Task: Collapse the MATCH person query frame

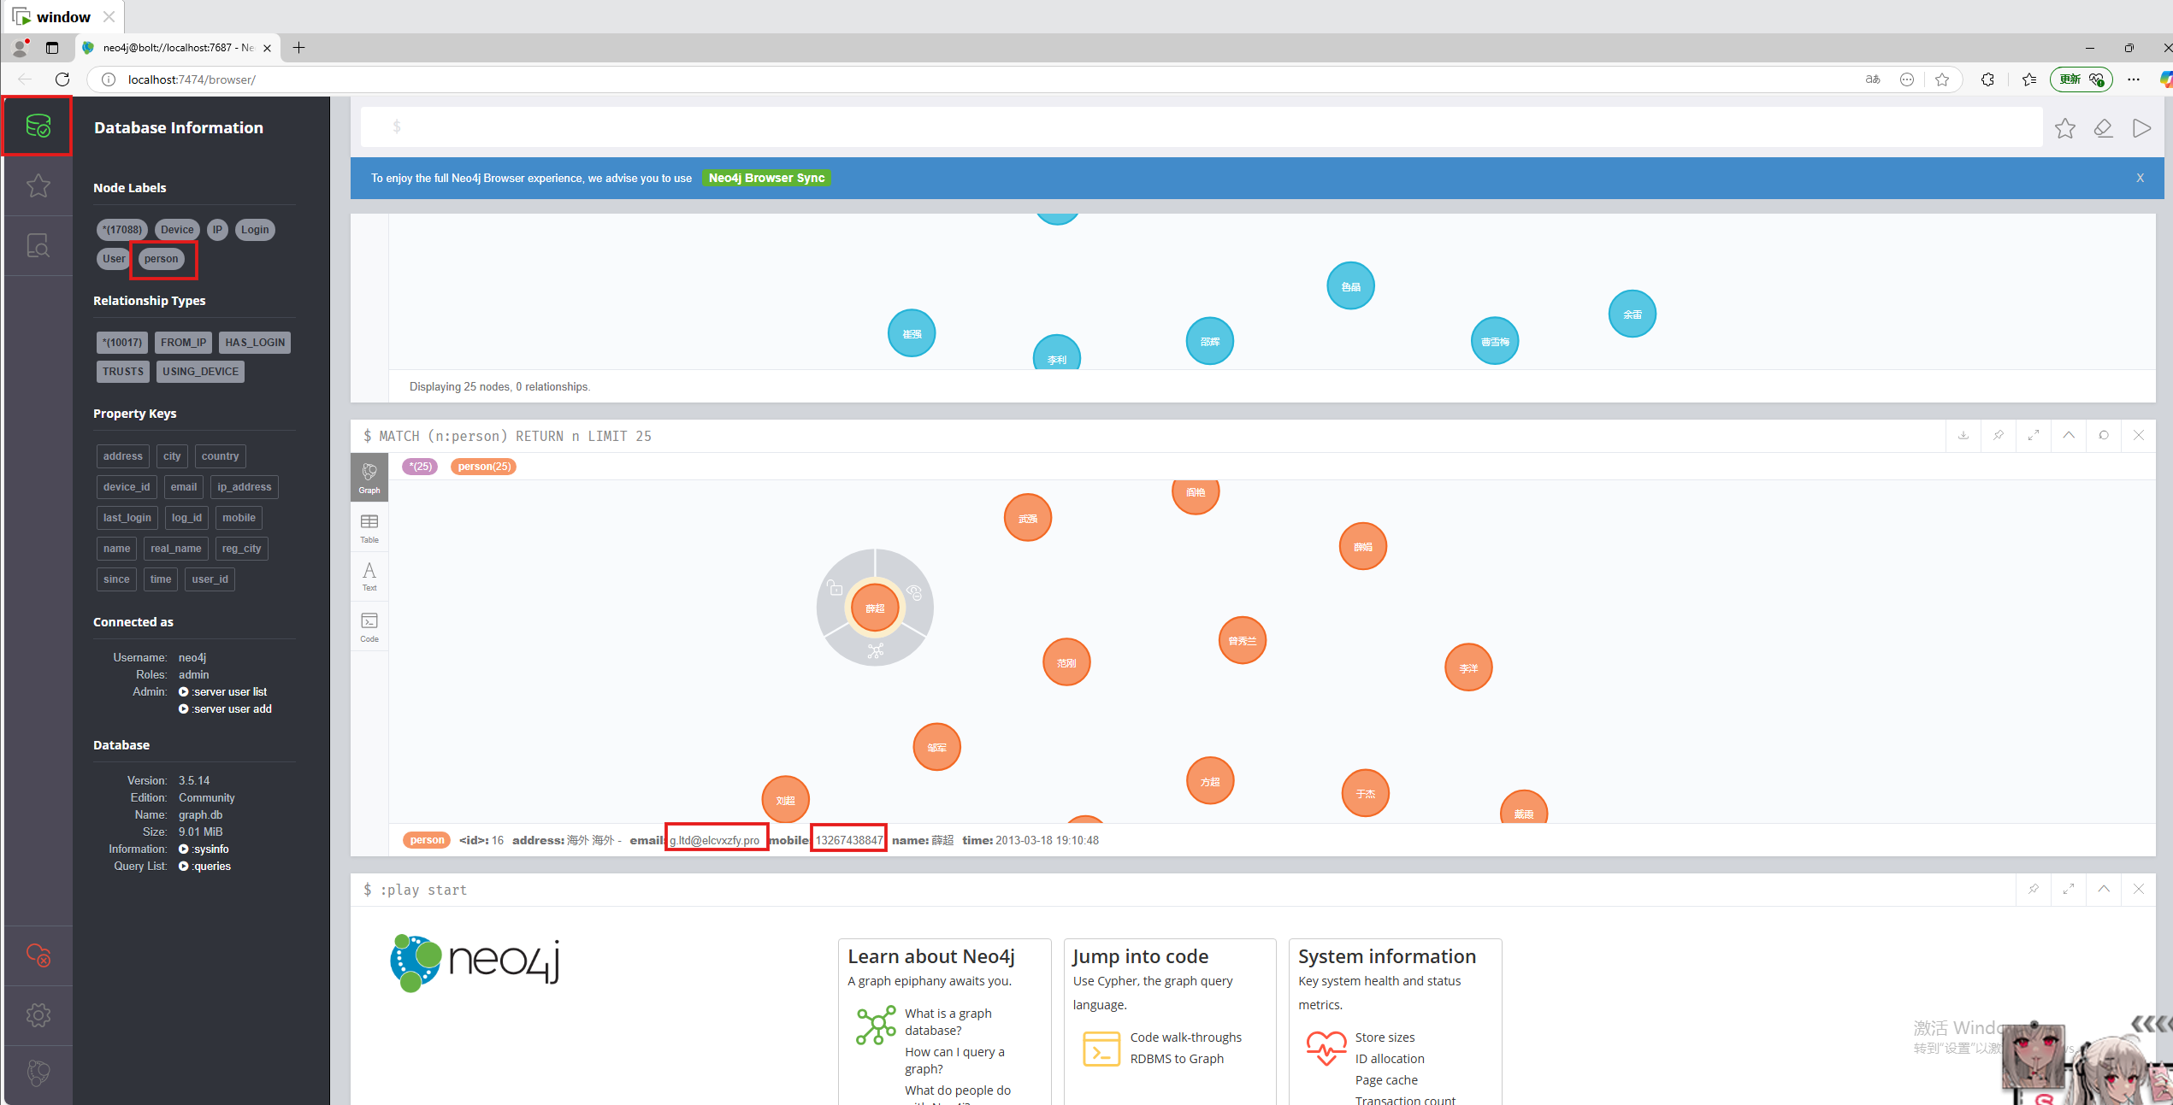Action: pyautogui.click(x=2069, y=435)
